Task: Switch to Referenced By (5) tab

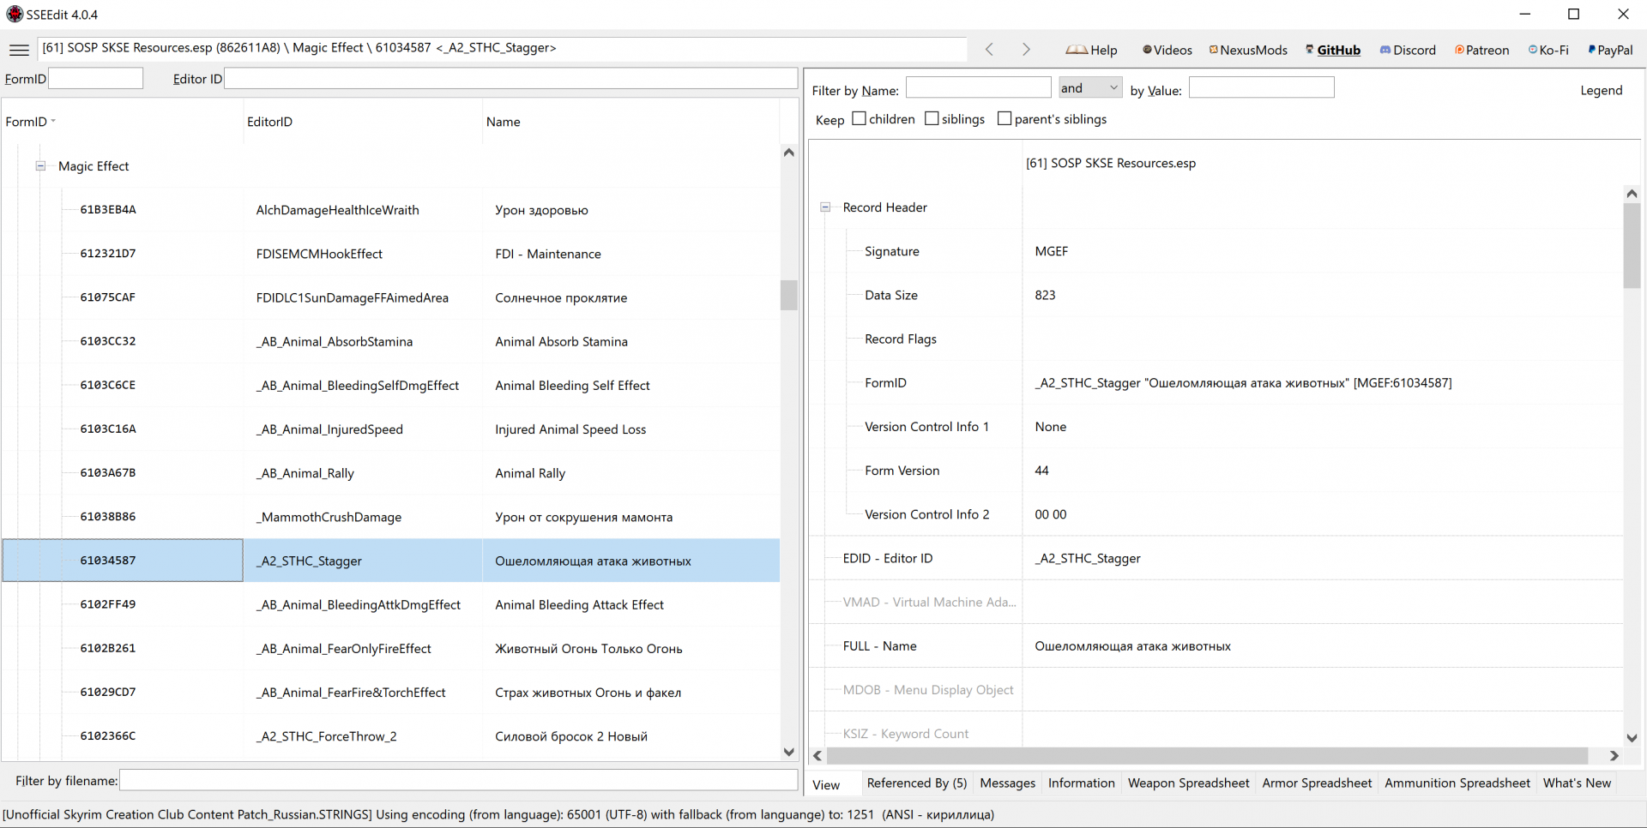Action: pos(916,783)
